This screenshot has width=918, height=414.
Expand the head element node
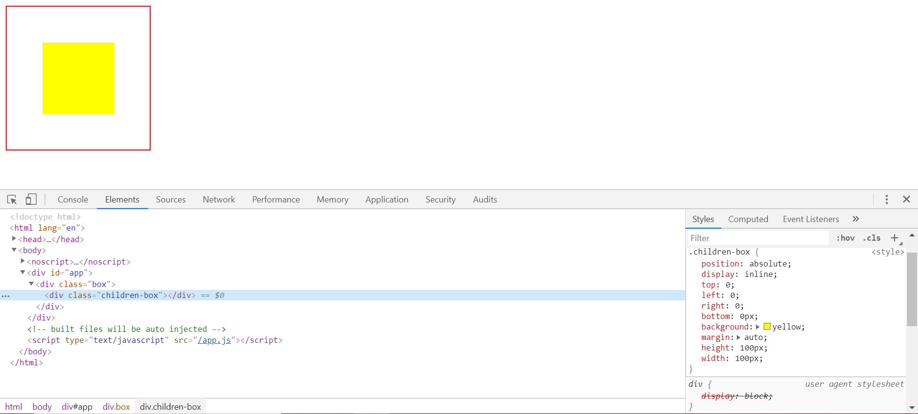[14, 239]
